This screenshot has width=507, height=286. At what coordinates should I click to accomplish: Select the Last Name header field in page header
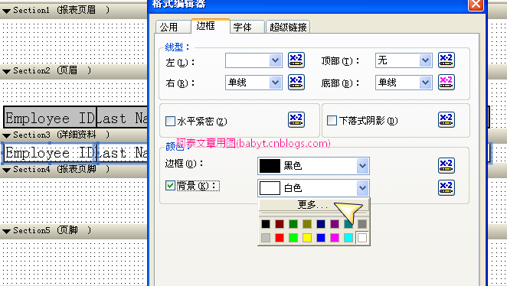coord(123,118)
